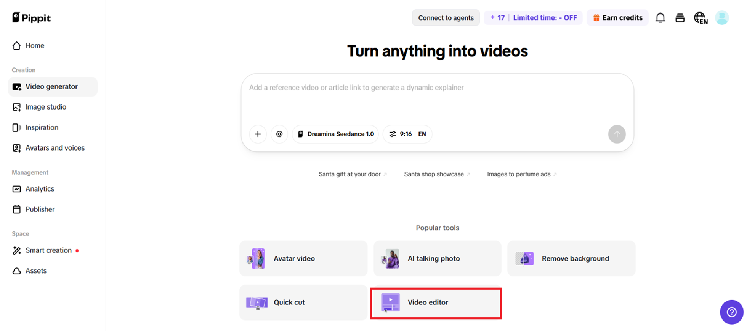Image resolution: width=751 pixels, height=331 pixels.
Task: Open the stacked layers icon in the header
Action: coord(680,18)
